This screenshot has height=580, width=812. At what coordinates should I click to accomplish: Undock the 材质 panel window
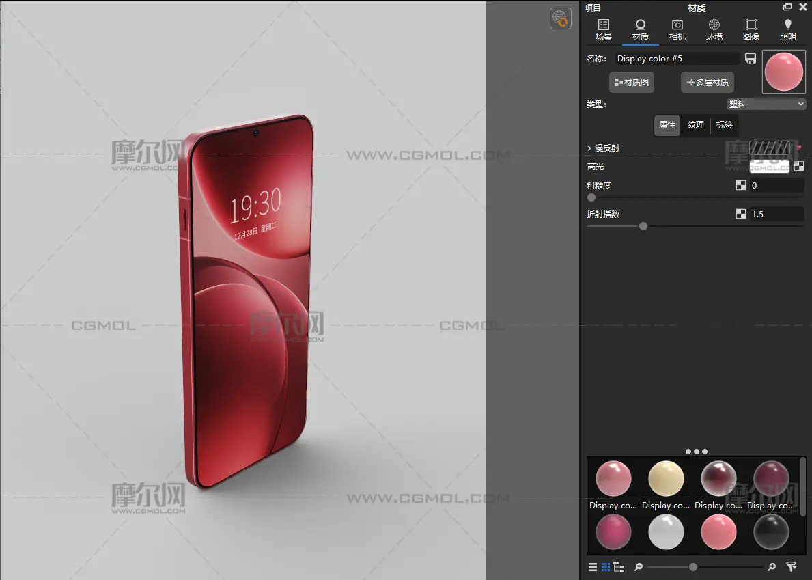[787, 8]
